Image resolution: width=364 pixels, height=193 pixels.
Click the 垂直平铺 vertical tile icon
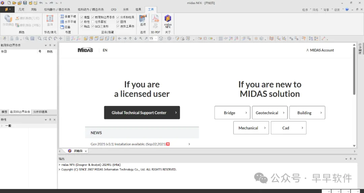(x=62, y=16)
